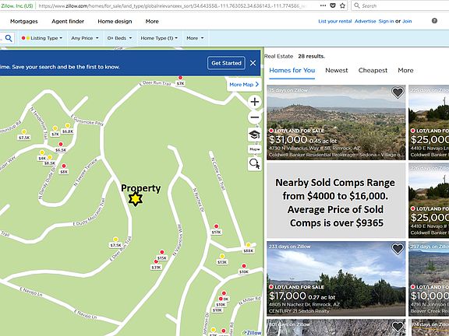Open the browser page actions ellipsis menu
The width and height of the screenshot is (449, 336).
tap(323, 5)
